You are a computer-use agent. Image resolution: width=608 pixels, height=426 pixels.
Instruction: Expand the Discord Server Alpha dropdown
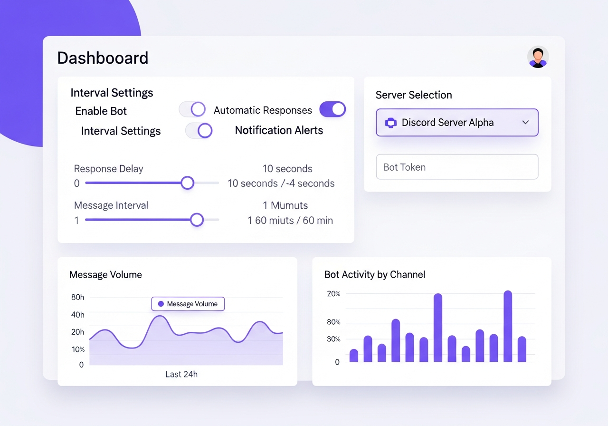(x=456, y=123)
